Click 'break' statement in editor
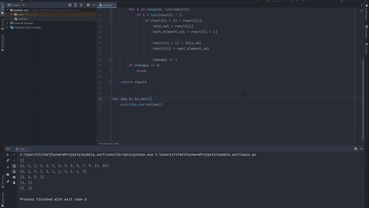The height and width of the screenshot is (208, 369). tap(141, 71)
